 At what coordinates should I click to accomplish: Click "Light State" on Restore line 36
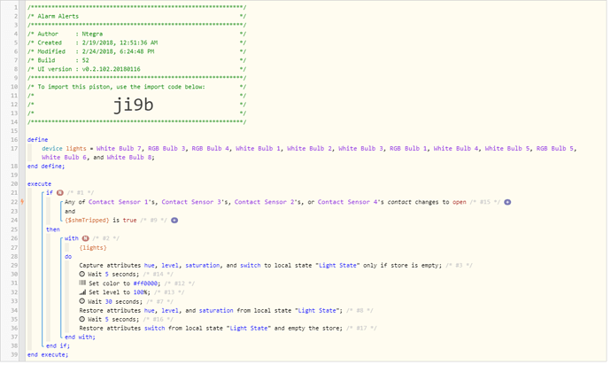tap(249, 329)
